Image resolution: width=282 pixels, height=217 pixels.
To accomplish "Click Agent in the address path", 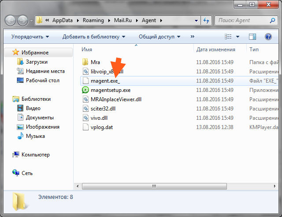I will (149, 20).
